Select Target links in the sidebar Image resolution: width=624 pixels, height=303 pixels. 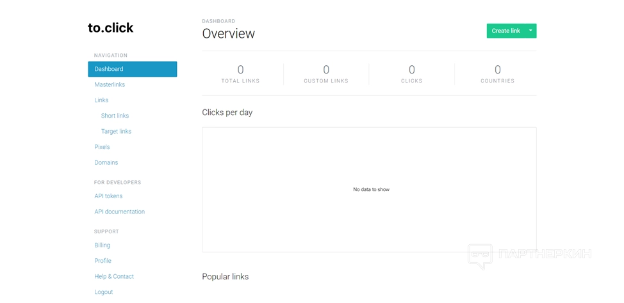[x=116, y=131]
